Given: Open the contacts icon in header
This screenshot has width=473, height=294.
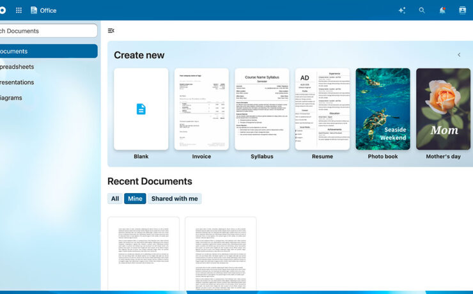Looking at the screenshot, I should (x=462, y=10).
